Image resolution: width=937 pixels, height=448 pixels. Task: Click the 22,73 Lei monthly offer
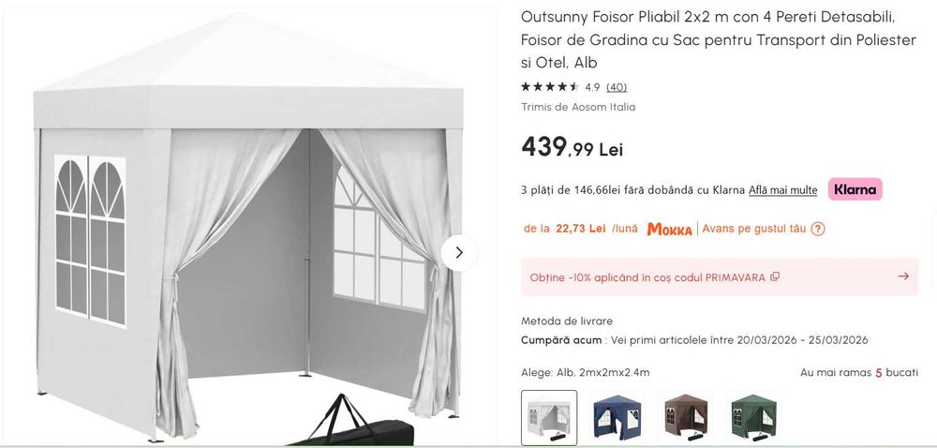581,229
